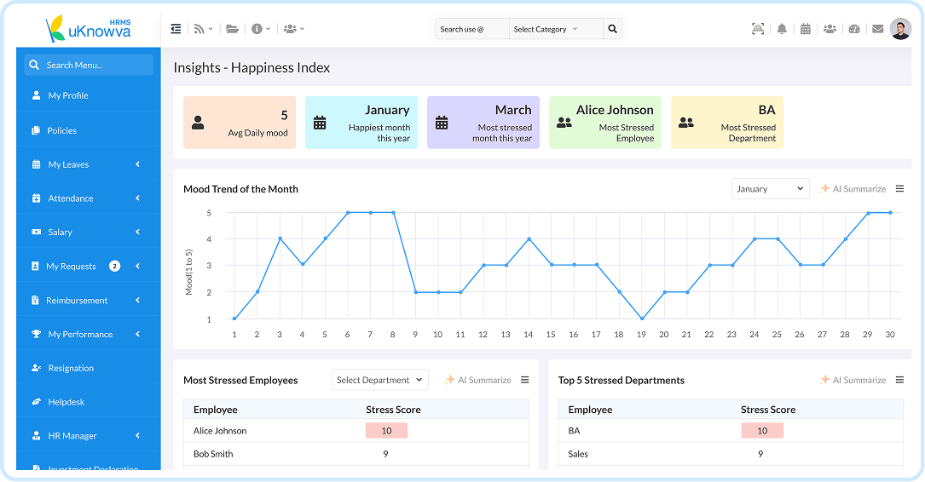The image size is (925, 482).
Task: Click AI Summarize for Mood Trend chart
Action: tap(853, 189)
